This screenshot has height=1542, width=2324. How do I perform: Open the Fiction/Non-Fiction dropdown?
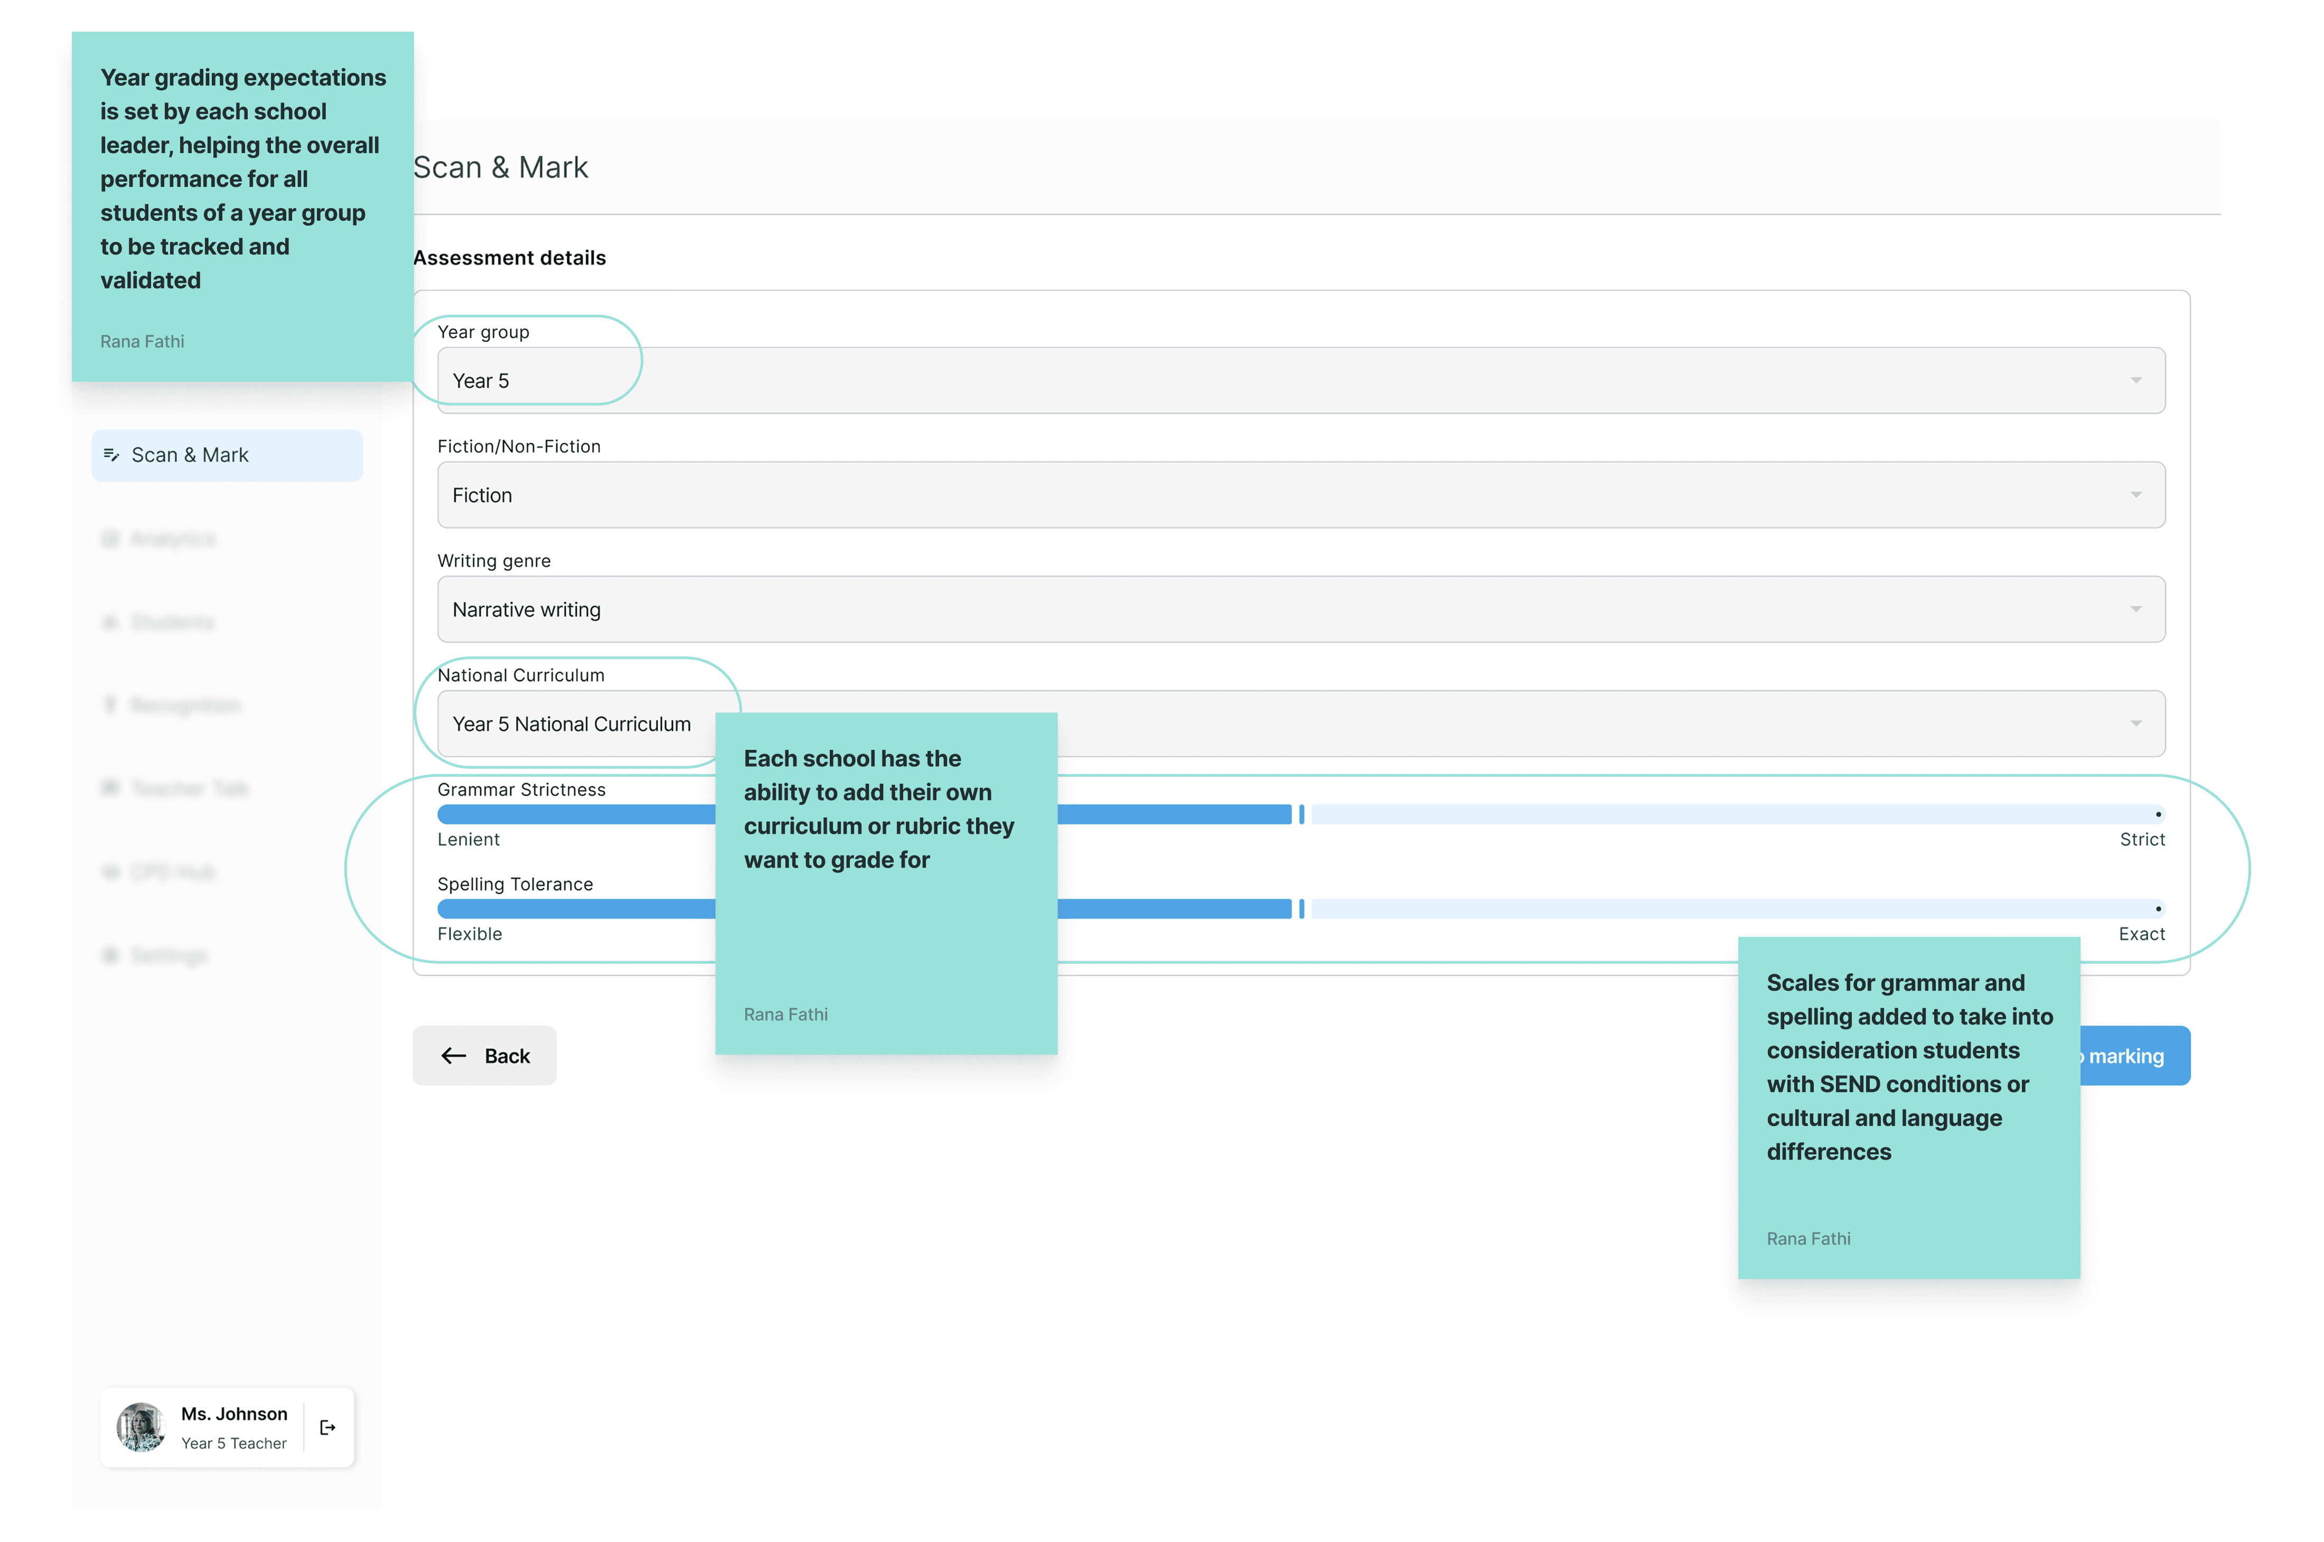[x=2135, y=495]
